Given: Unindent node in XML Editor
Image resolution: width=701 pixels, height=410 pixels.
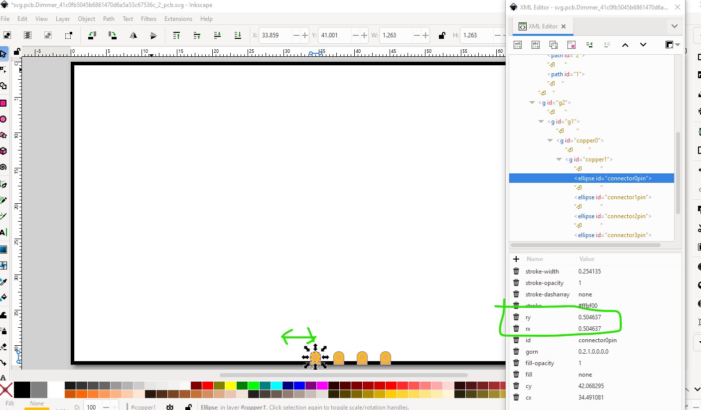Looking at the screenshot, I should tap(589, 45).
